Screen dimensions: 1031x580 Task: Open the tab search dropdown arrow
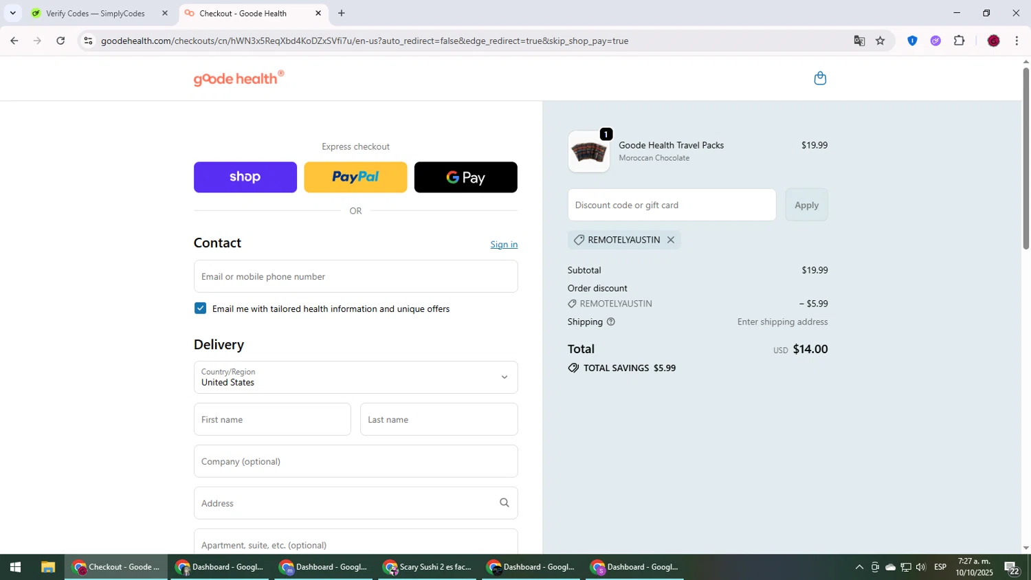point(12,13)
